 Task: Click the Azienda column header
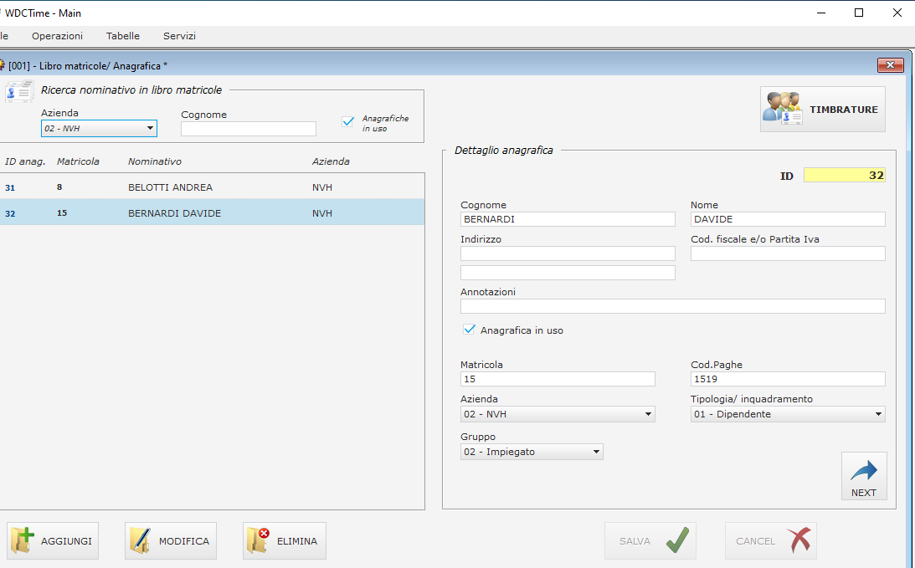point(331,161)
